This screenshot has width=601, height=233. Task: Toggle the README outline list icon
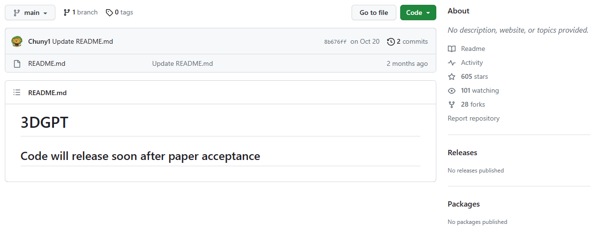17,93
